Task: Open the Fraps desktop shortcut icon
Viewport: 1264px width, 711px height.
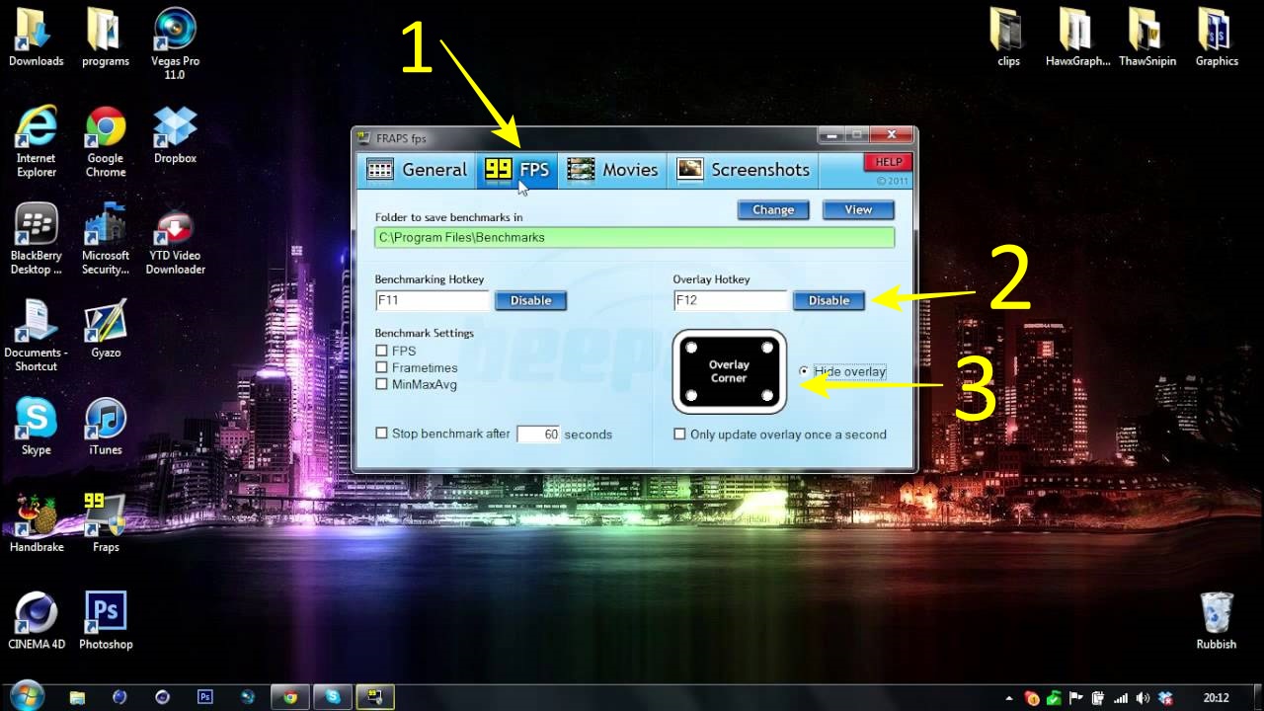Action: 105,514
